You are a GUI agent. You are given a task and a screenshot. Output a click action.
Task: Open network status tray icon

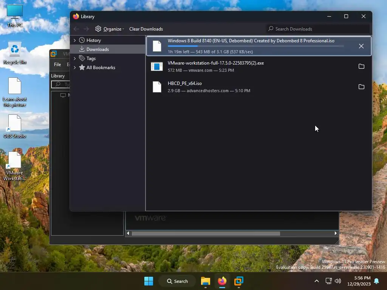pos(328,281)
